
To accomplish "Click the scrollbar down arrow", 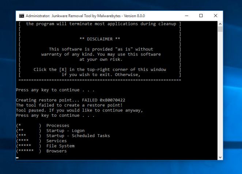I will pyautogui.click(x=220, y=157).
